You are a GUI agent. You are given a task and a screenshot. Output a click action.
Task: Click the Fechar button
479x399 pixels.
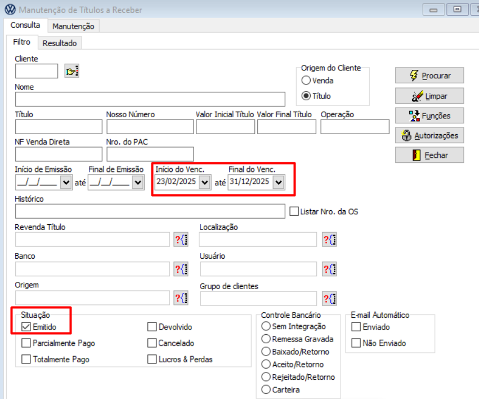[429, 155]
